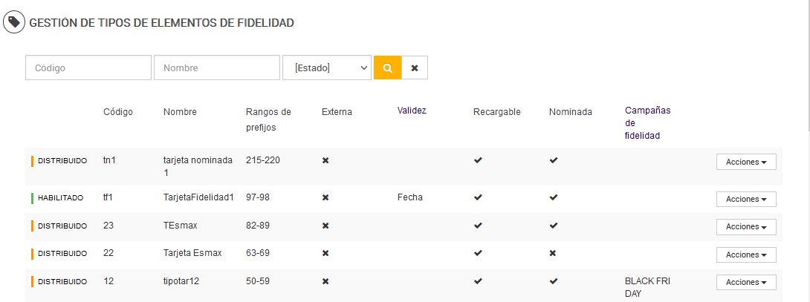Screen dimensions: 810x302
Task: Click into the Nombre filter field
Action: tap(216, 68)
